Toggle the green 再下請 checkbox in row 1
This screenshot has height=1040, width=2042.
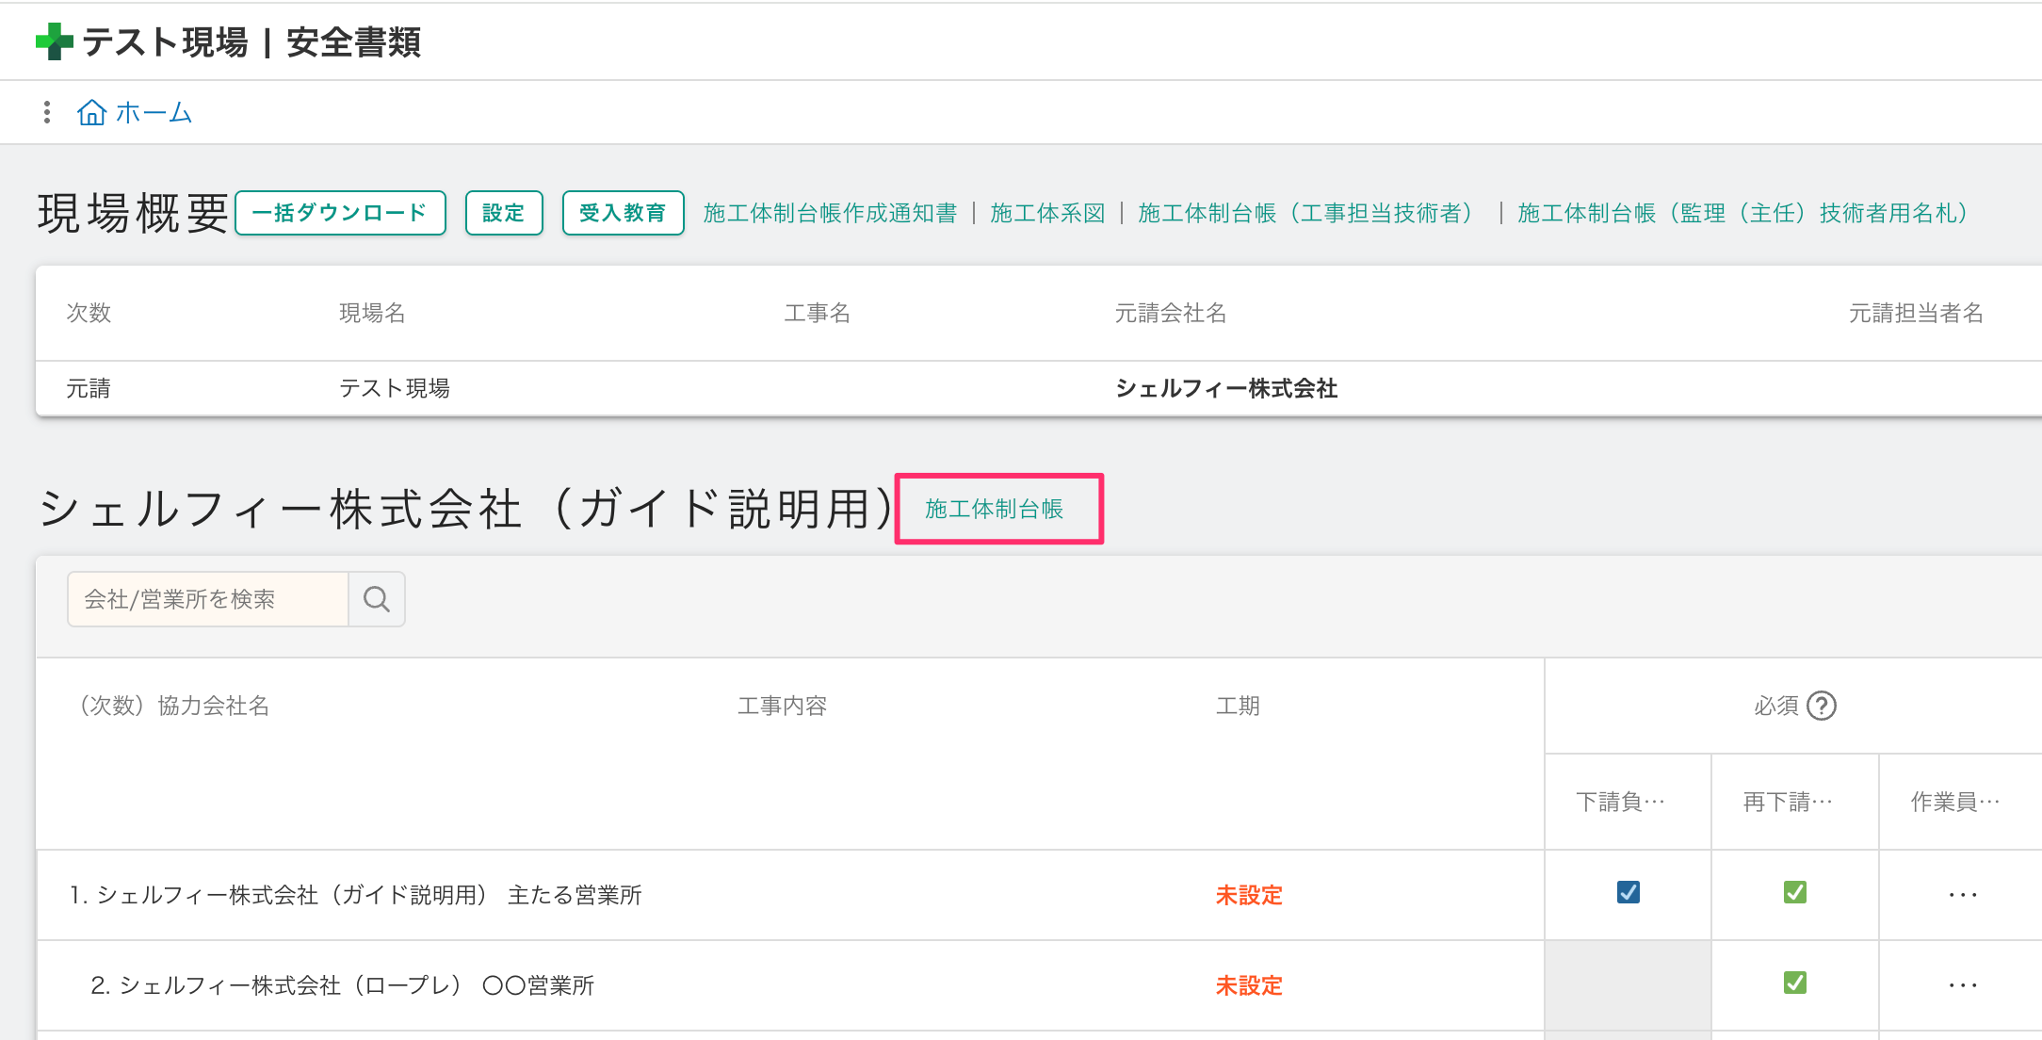pos(1794,892)
